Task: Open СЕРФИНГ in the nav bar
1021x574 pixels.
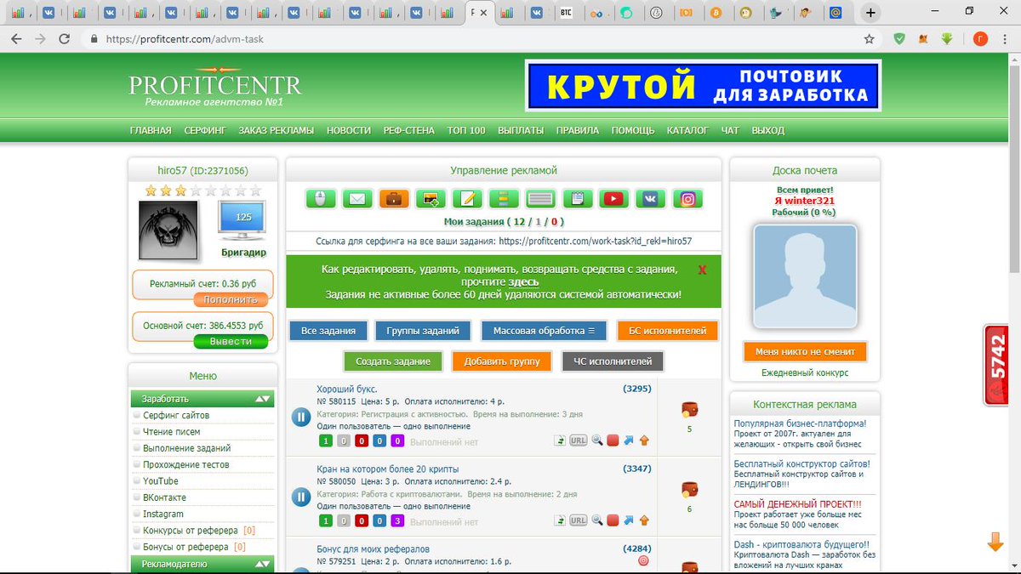Action: (x=205, y=130)
